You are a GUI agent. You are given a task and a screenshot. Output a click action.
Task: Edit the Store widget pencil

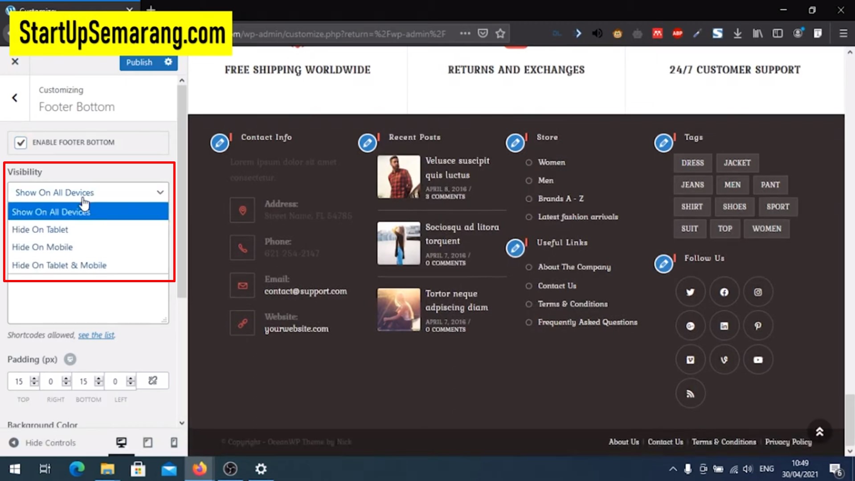coord(515,143)
